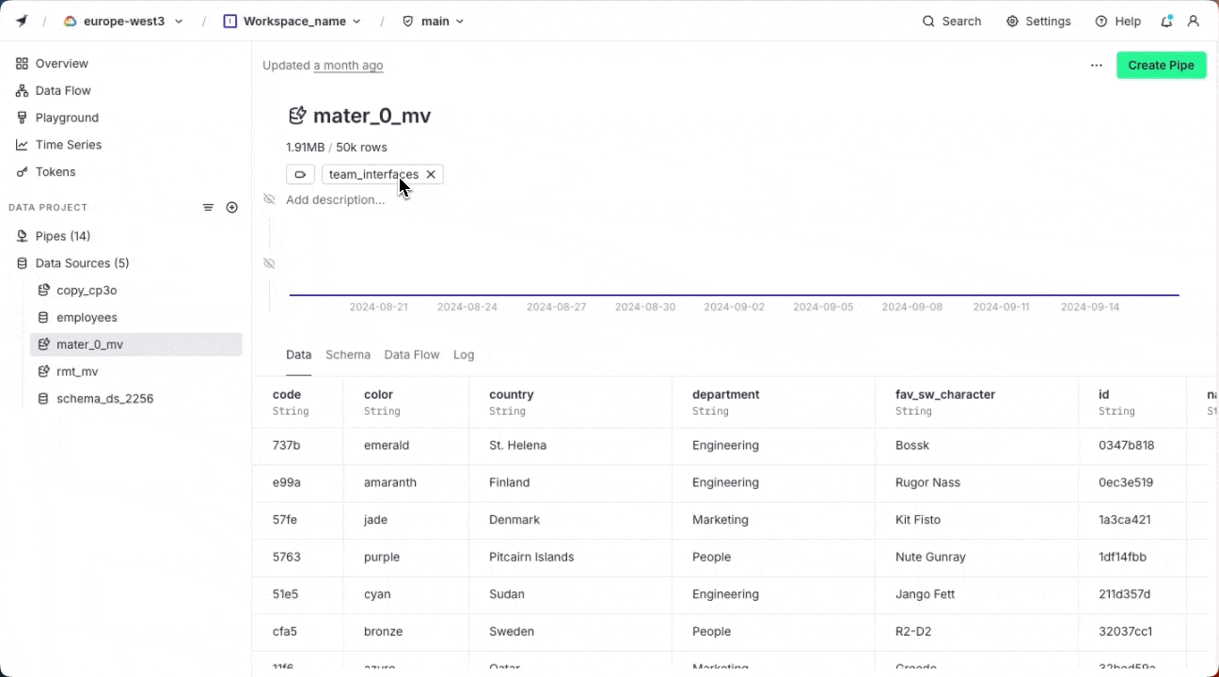Select the mater_0_mv data source
Screen dimensions: 1219x677
tap(135, 344)
